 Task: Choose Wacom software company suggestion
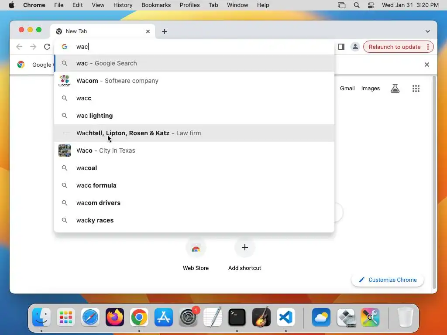[194, 81]
